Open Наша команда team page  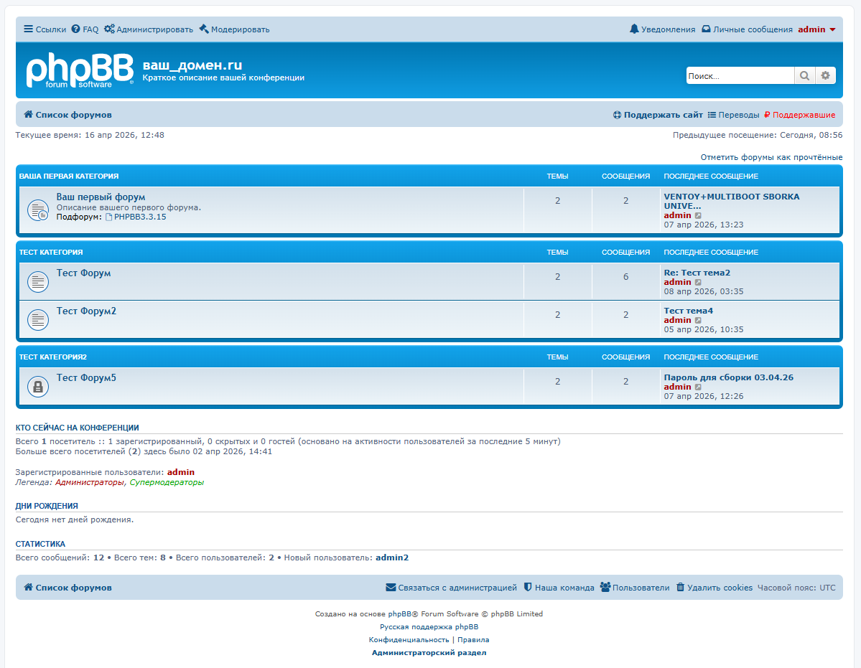(x=559, y=588)
